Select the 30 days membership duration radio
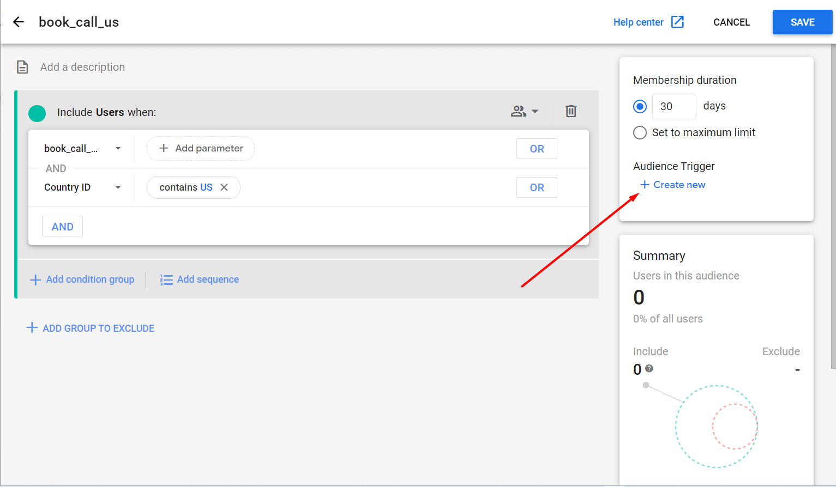This screenshot has height=487, width=836. coord(640,106)
